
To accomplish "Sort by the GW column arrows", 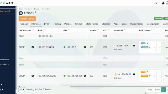I will coord(69,30).
